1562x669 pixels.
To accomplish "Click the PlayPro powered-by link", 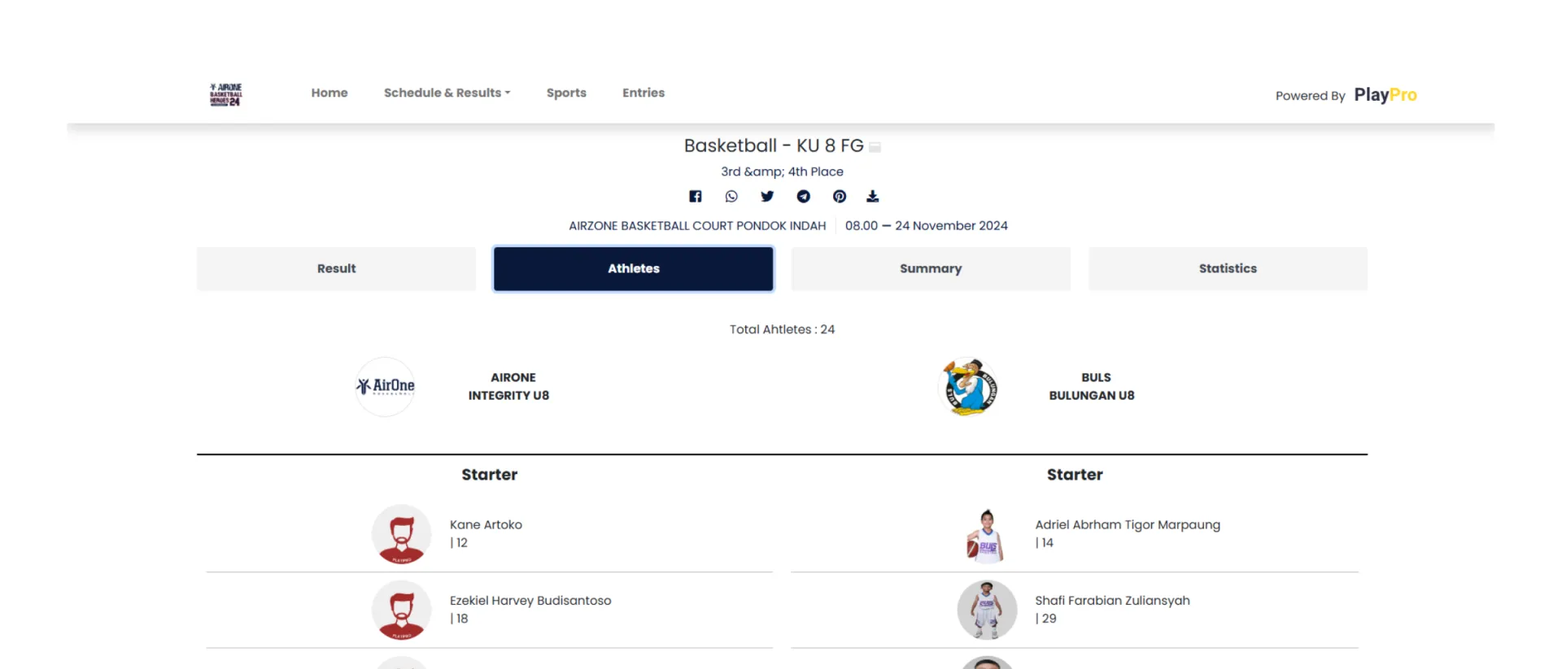I will (1385, 95).
